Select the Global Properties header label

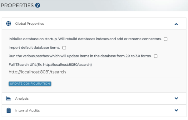[x=29, y=23]
